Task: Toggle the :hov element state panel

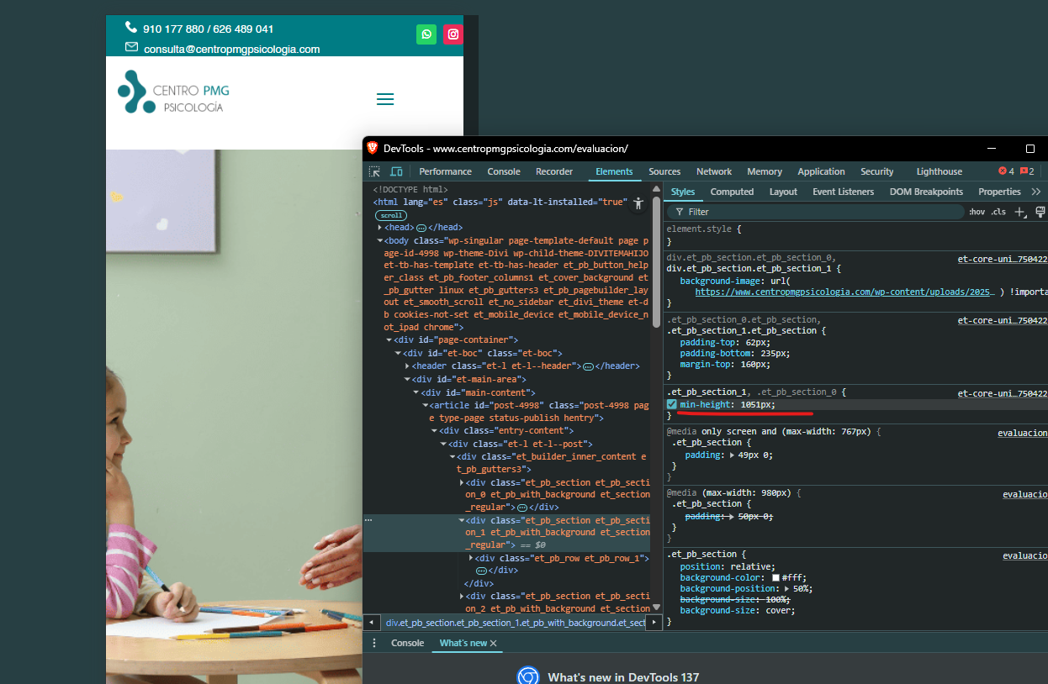Action: point(977,212)
